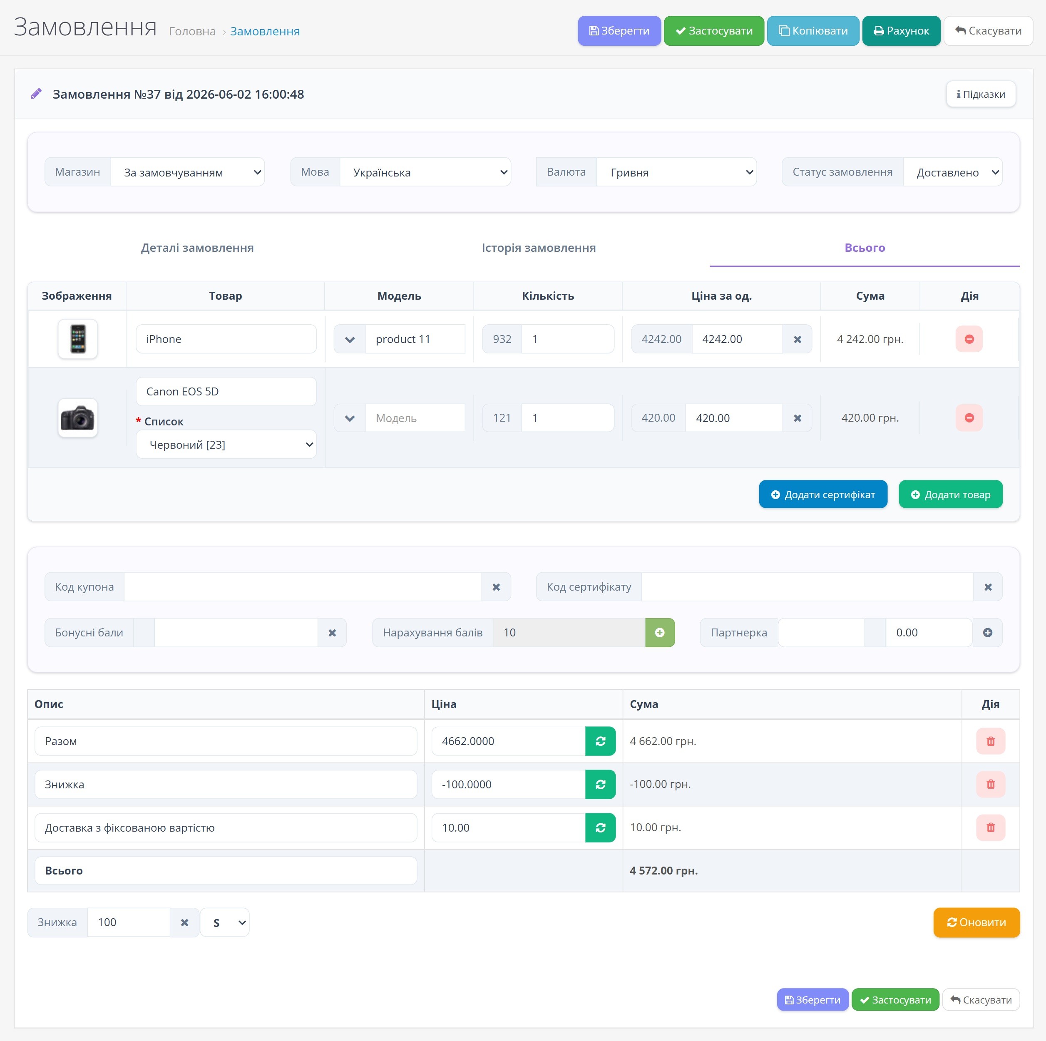The width and height of the screenshot is (1046, 1041).
Task: Expand model chevron for product 11
Action: click(x=350, y=339)
